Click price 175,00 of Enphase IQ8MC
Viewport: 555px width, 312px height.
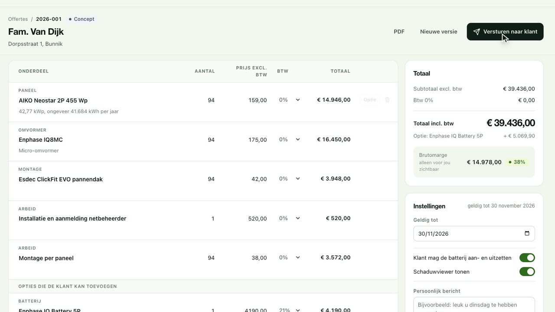[x=258, y=140]
